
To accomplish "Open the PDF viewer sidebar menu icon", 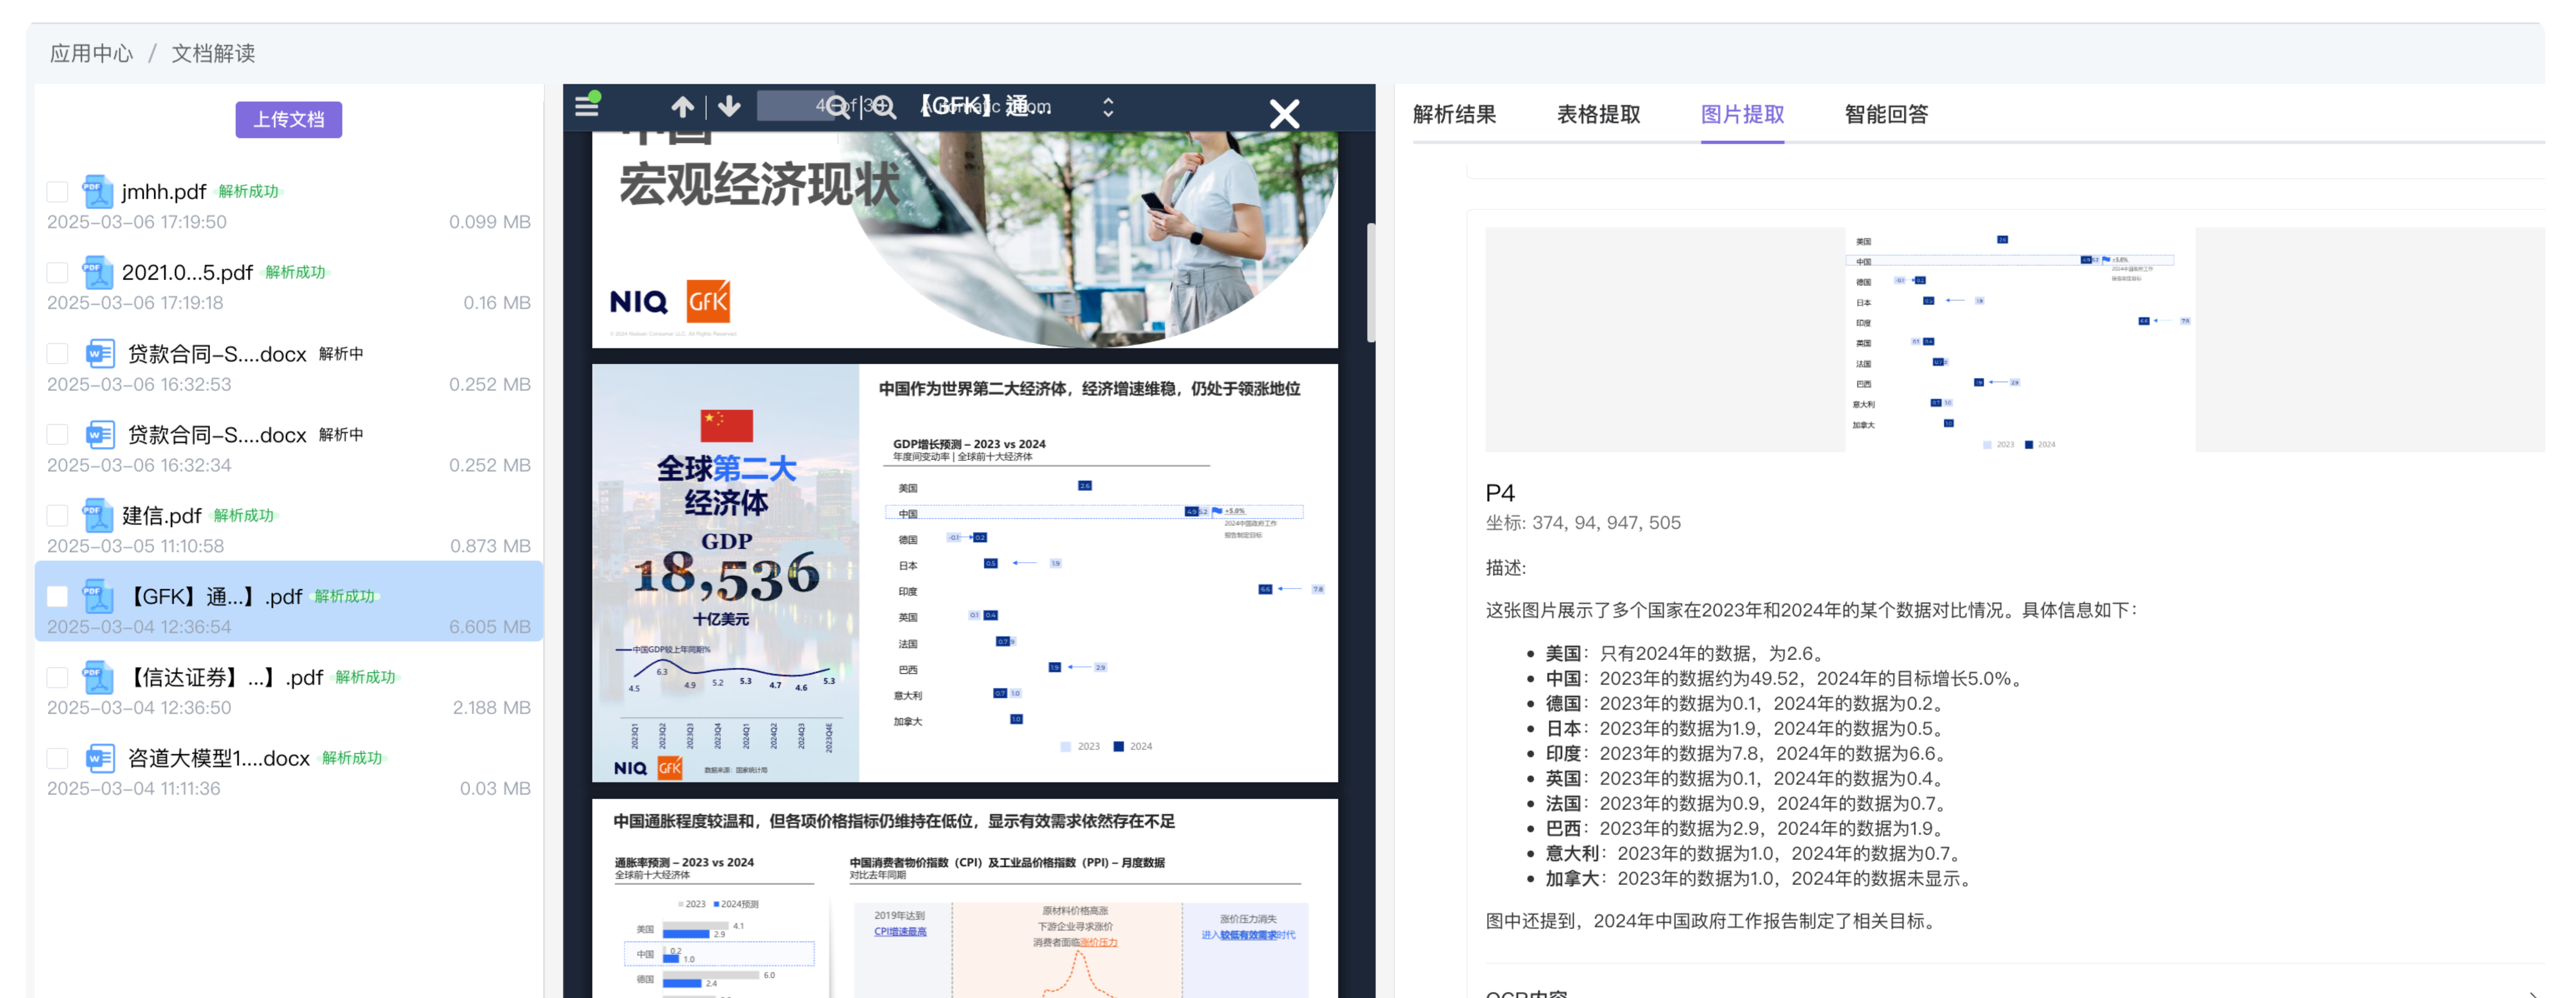I will (587, 105).
